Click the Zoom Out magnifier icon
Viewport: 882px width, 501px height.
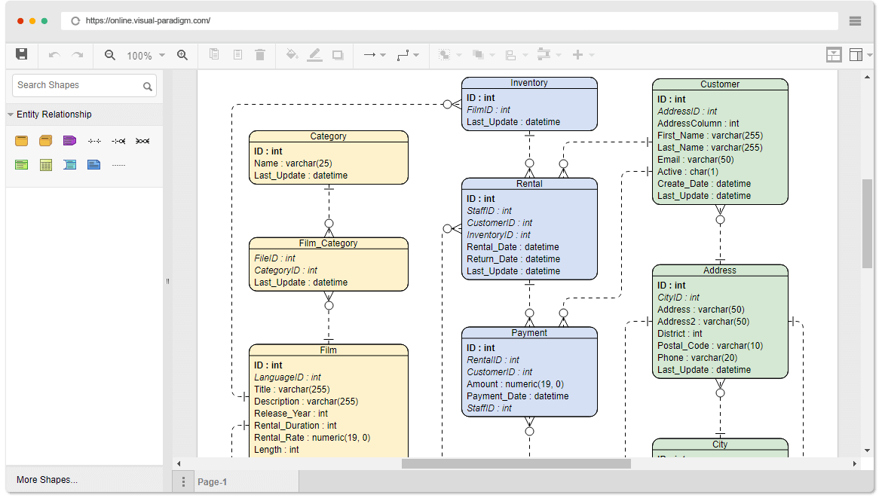pyautogui.click(x=110, y=55)
